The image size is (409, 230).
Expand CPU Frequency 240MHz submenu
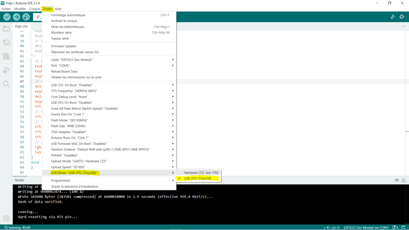click(x=109, y=91)
